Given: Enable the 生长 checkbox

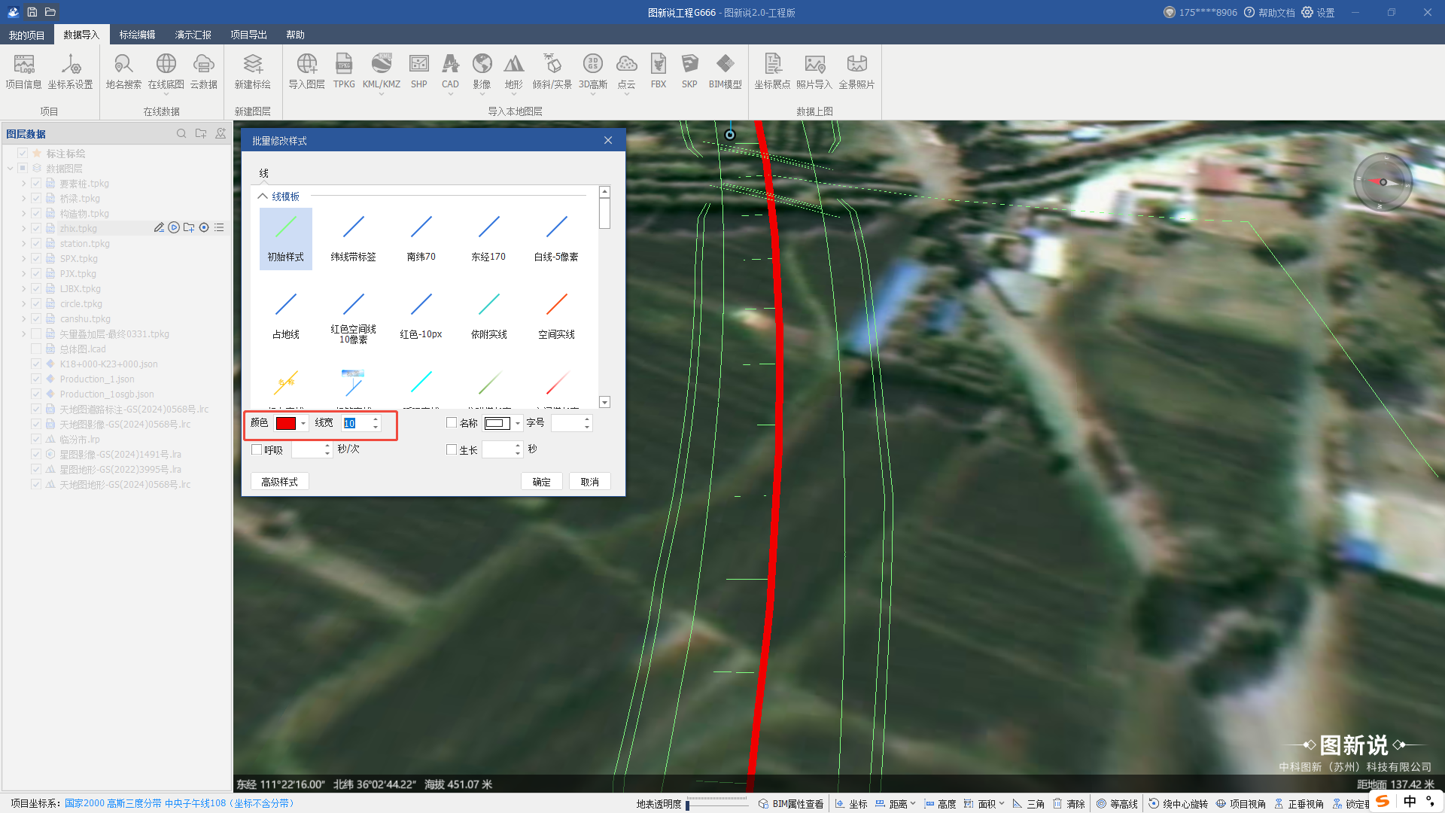Looking at the screenshot, I should (452, 449).
